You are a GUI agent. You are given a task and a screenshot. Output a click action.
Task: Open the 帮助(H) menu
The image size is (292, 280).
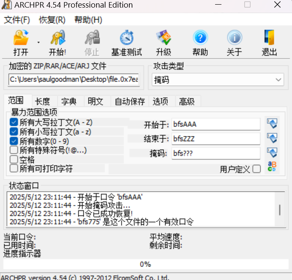88,20
